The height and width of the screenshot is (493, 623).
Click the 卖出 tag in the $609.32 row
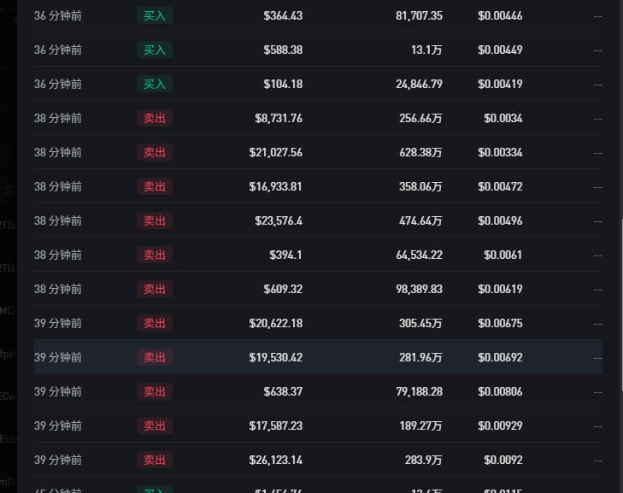click(x=155, y=289)
